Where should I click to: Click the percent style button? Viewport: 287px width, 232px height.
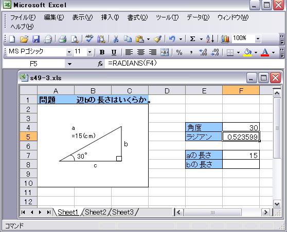pyautogui.click(x=179, y=52)
